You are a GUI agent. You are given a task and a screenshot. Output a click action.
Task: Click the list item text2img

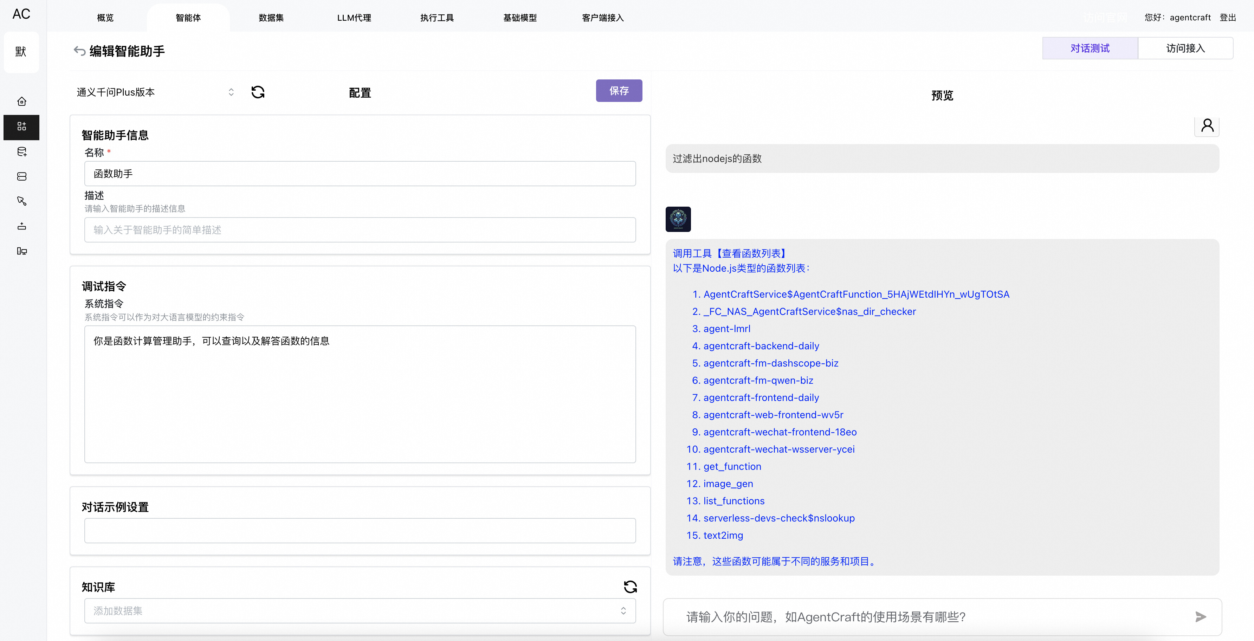723,535
